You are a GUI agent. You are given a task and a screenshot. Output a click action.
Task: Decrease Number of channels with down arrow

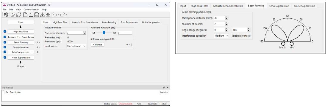coord(84,34)
